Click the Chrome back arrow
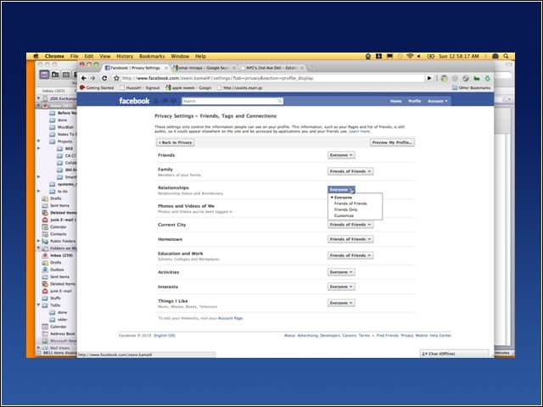The width and height of the screenshot is (543, 407). [x=84, y=78]
